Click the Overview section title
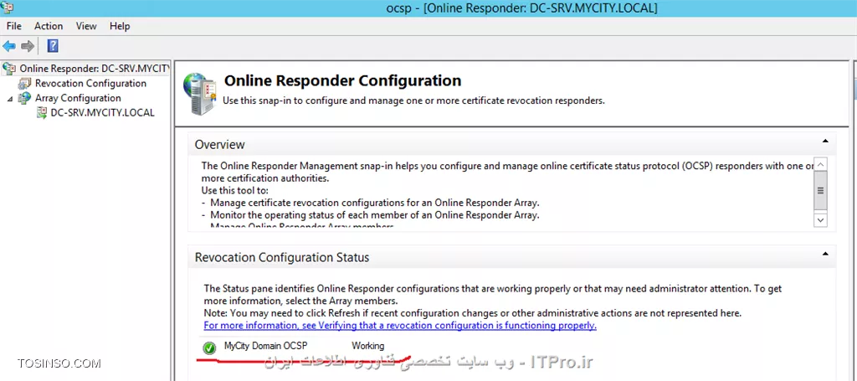This screenshot has width=857, height=381. tap(220, 145)
